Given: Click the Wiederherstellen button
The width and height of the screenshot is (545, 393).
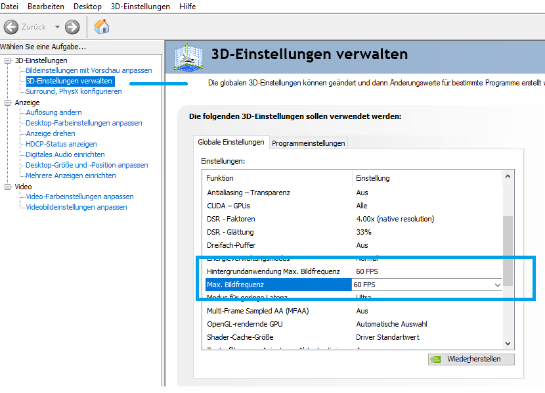Looking at the screenshot, I should click(x=471, y=359).
